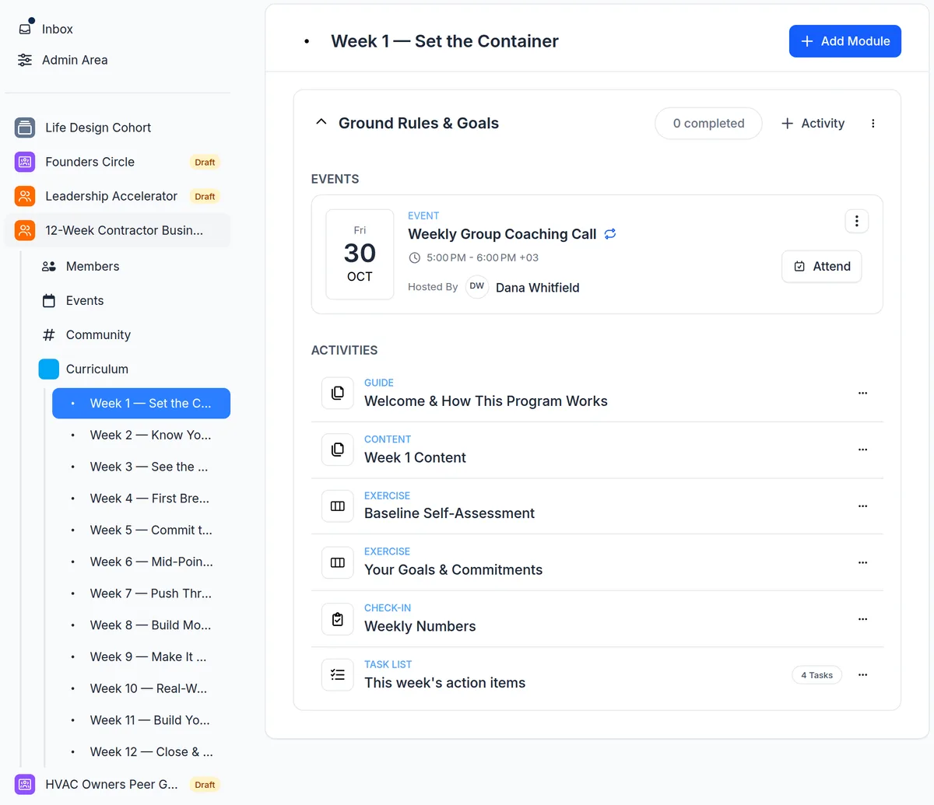Go to Week 3 — See the ... in the curriculum

(141, 467)
